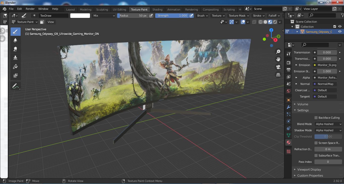Viewport: 344px width, 184px height.
Task: Open the Particles properties tab icon
Action: tap(289, 114)
